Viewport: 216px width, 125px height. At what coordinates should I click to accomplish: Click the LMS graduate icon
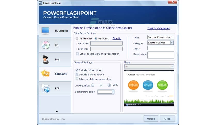coord(45,59)
